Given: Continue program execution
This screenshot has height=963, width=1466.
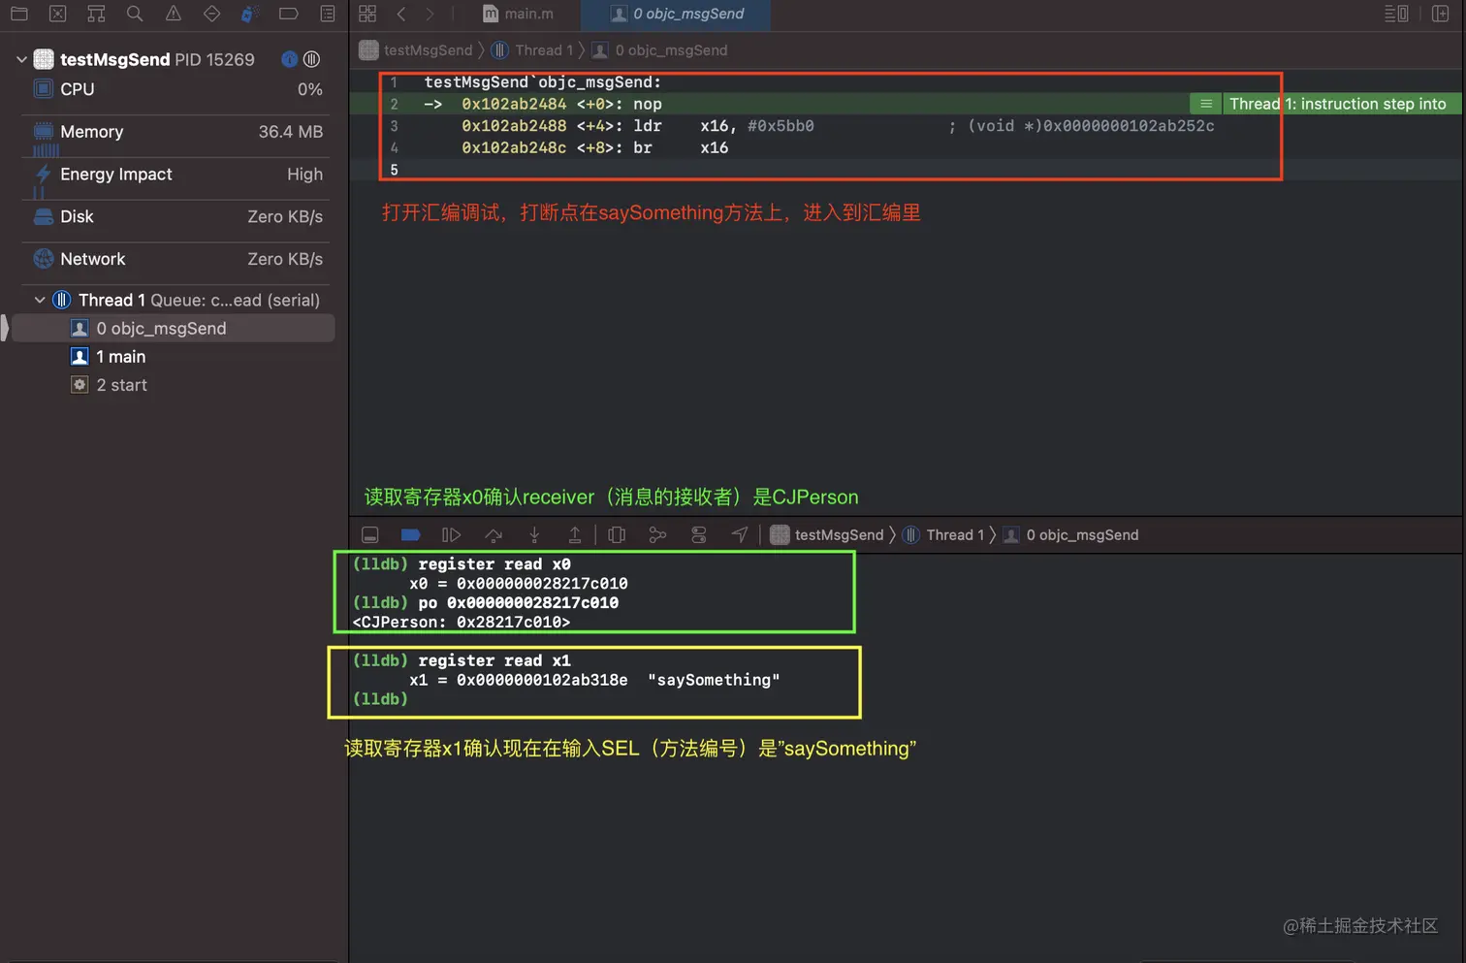Looking at the screenshot, I should [x=451, y=535].
